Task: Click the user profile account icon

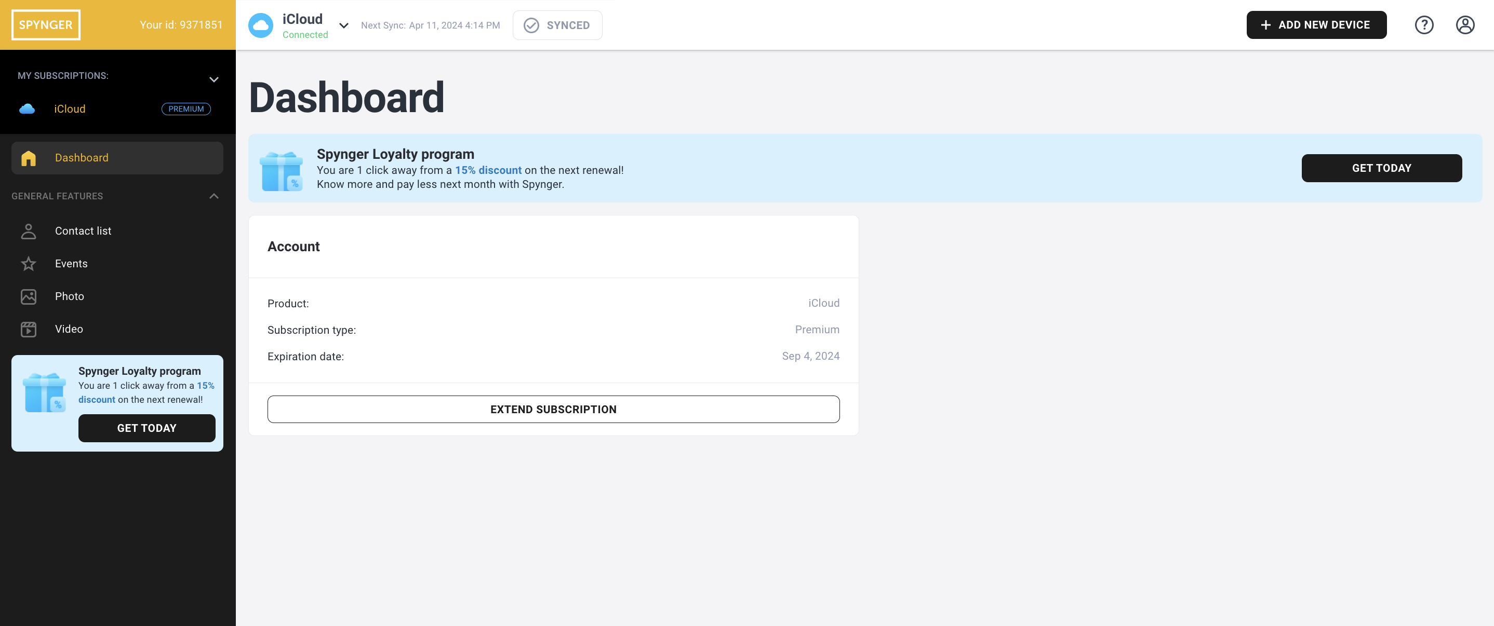Action: pos(1464,25)
